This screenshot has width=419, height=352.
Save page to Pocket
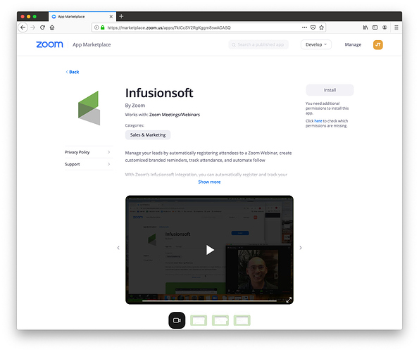[313, 27]
